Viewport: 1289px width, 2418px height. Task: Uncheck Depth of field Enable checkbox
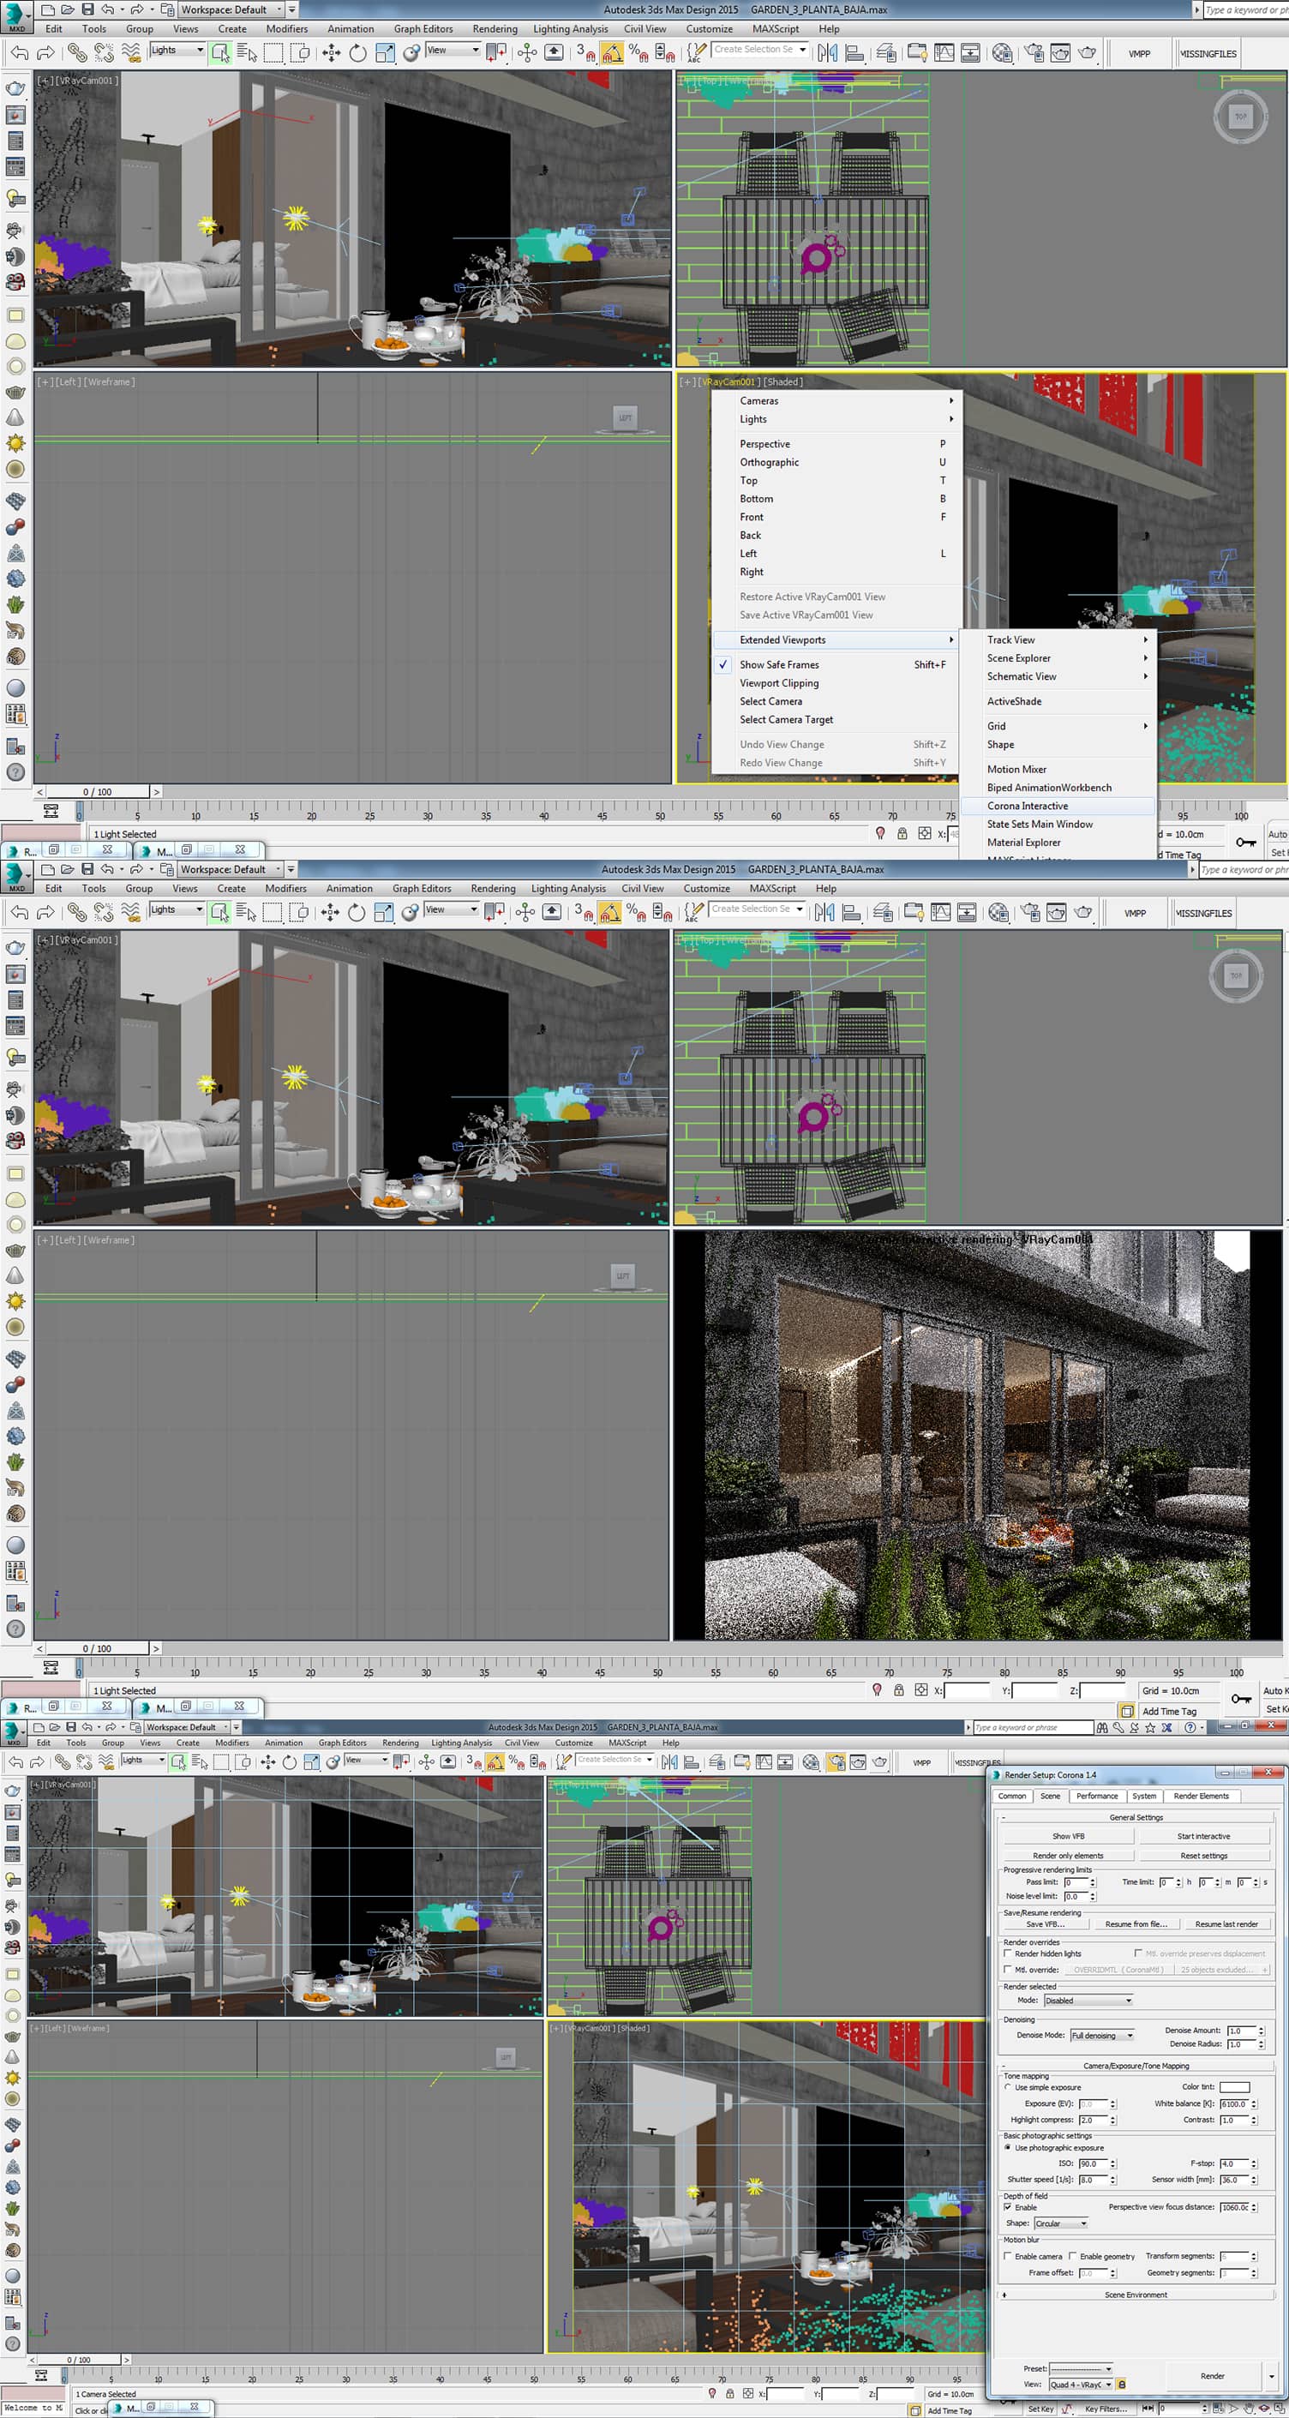coord(1008,2208)
